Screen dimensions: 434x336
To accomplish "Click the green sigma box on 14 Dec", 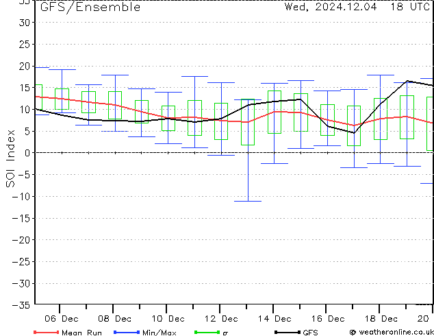I will (x=275, y=112).
